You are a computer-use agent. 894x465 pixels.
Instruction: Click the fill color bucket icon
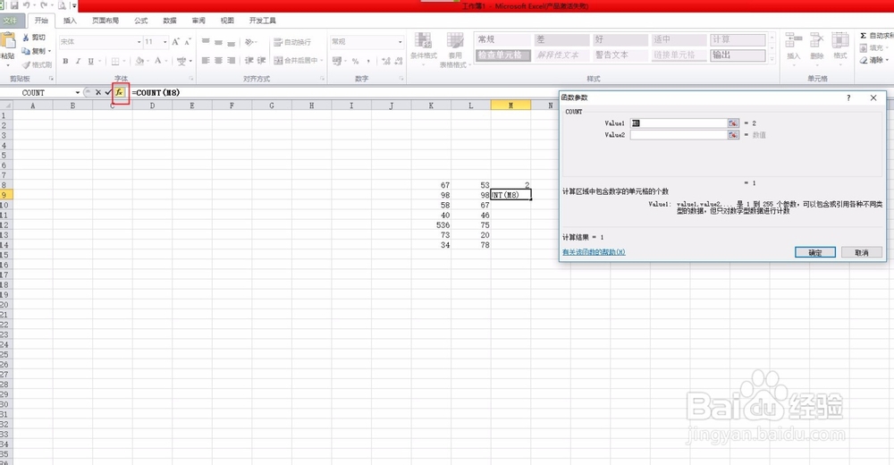coord(139,61)
